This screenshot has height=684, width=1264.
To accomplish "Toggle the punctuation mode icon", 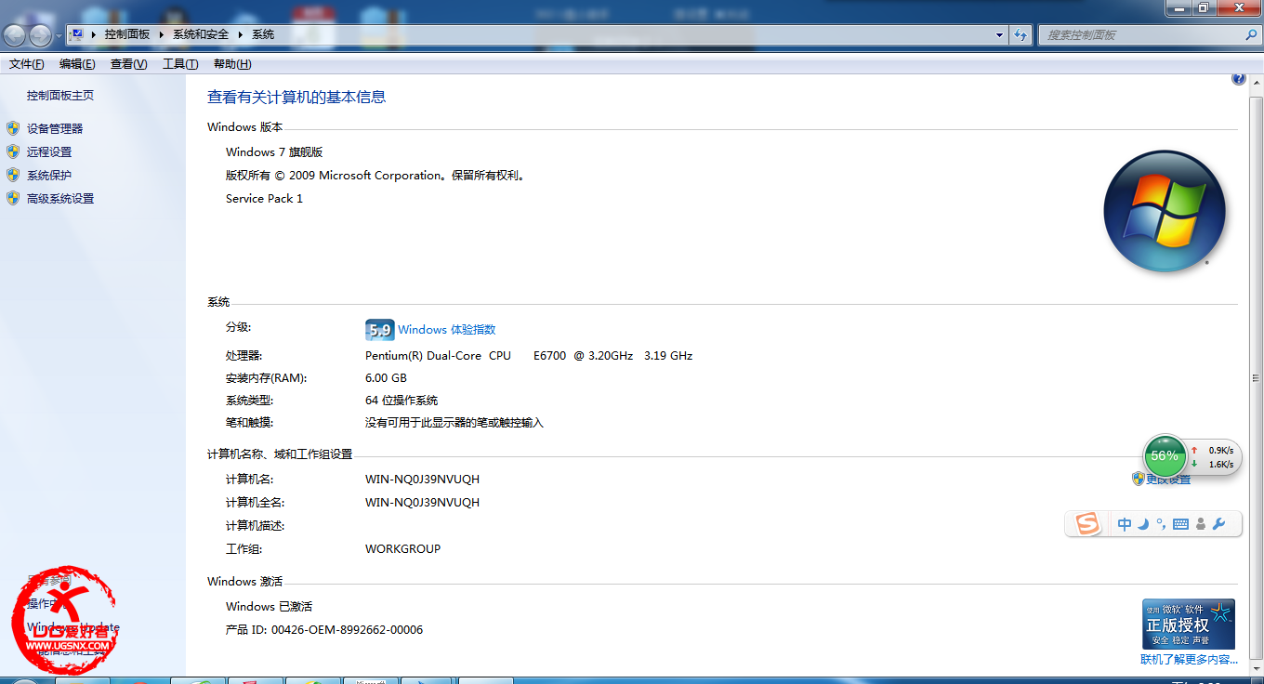I will tap(1161, 524).
